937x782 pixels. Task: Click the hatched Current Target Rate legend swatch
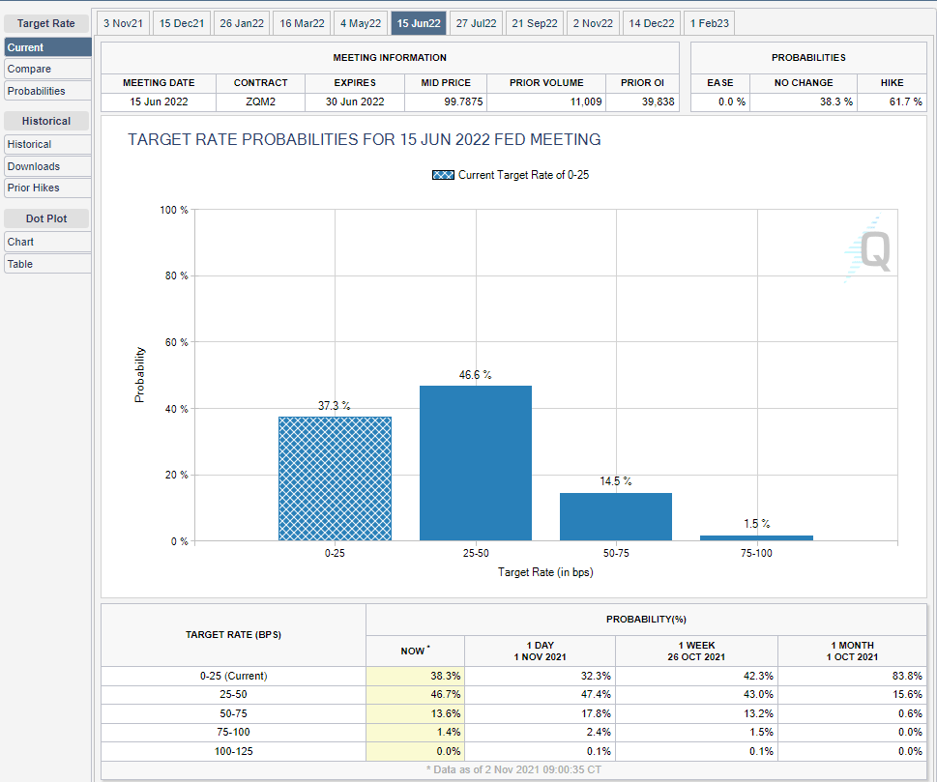[x=443, y=175]
